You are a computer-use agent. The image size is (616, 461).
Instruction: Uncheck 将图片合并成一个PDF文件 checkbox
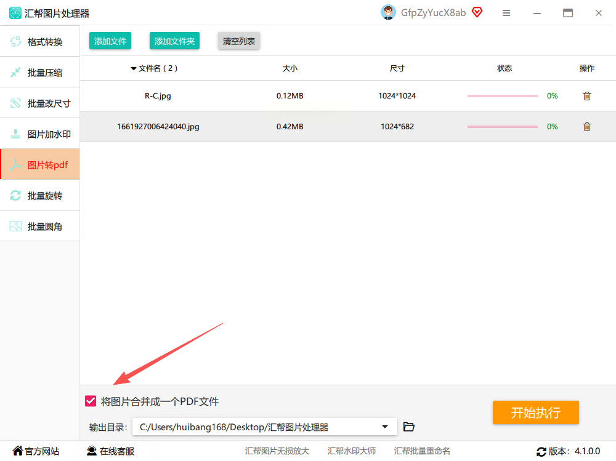point(91,401)
